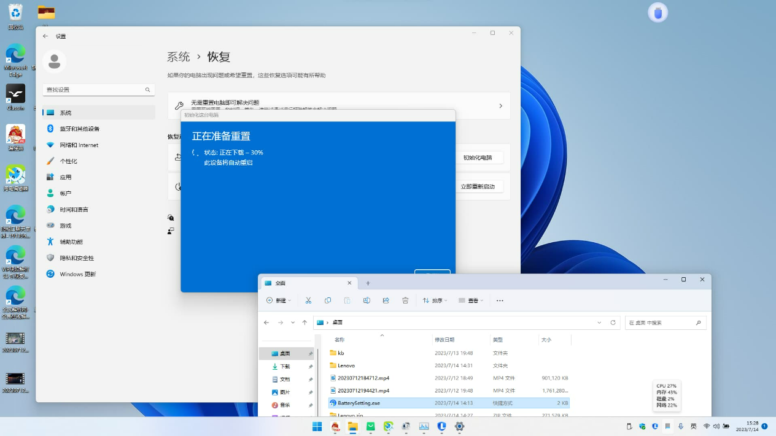The width and height of the screenshot is (776, 436).
Task: Click the floating mouse icon at top right
Action: coord(658,12)
